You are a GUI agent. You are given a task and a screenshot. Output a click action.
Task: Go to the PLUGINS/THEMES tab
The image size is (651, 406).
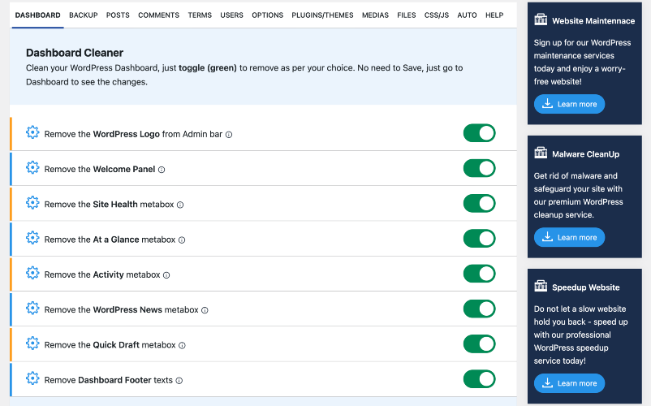pos(322,15)
